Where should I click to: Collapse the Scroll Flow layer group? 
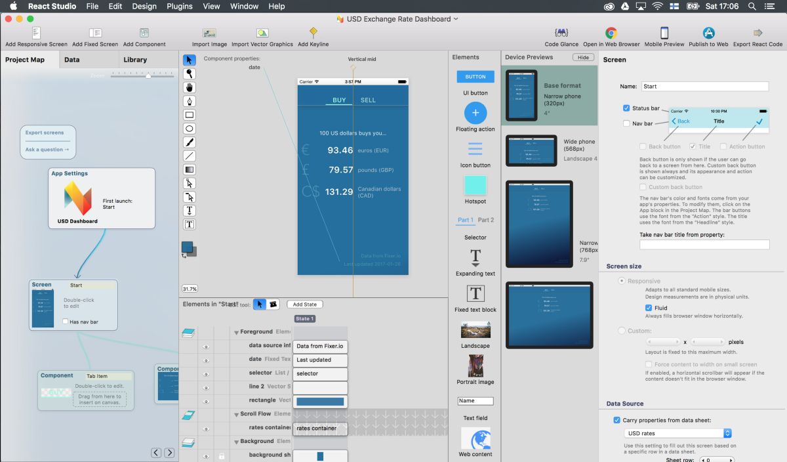pos(237,415)
